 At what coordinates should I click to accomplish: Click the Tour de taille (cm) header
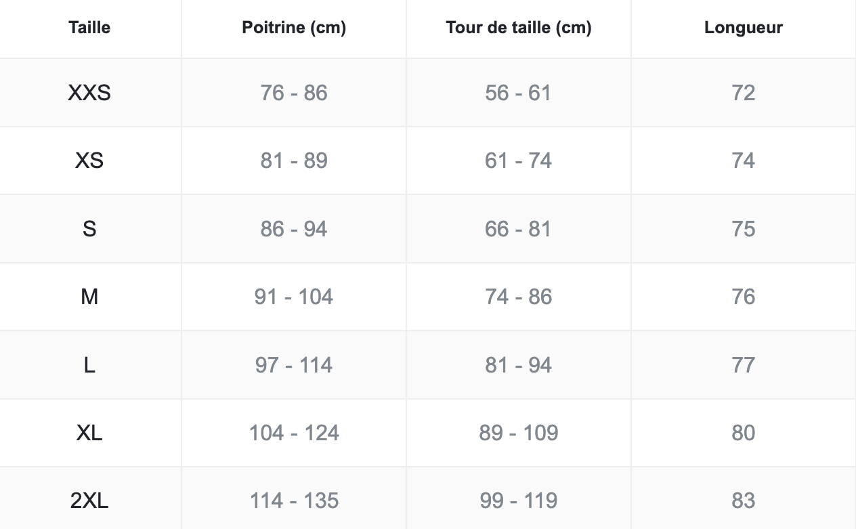click(x=519, y=28)
